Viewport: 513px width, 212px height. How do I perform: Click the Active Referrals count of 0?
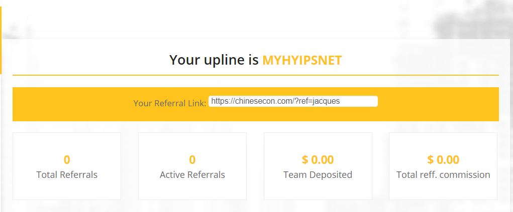(x=192, y=160)
